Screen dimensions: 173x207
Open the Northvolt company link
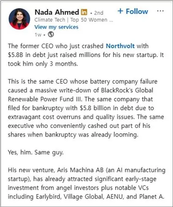[120, 46]
